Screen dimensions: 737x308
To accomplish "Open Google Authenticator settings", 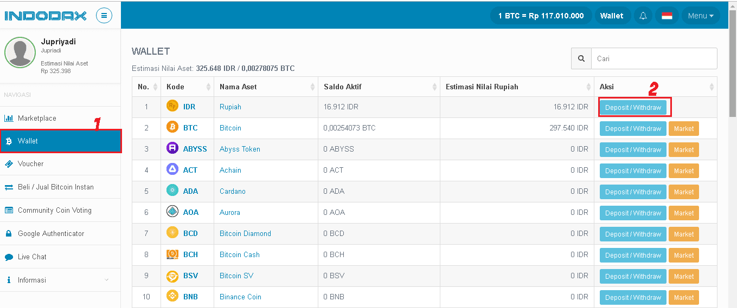I will click(60, 233).
